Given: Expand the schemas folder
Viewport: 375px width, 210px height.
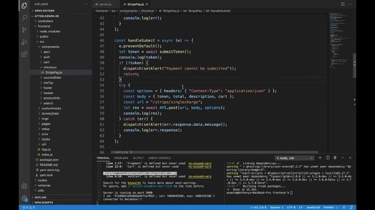Looking at the screenshot, I should pyautogui.click(x=44, y=185).
